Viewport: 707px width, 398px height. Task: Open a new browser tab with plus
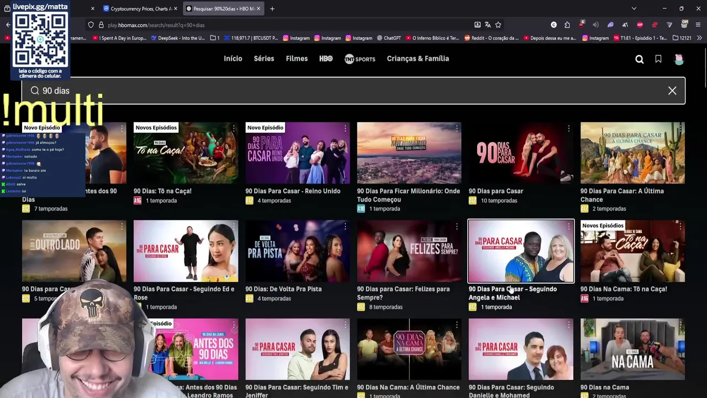click(272, 9)
